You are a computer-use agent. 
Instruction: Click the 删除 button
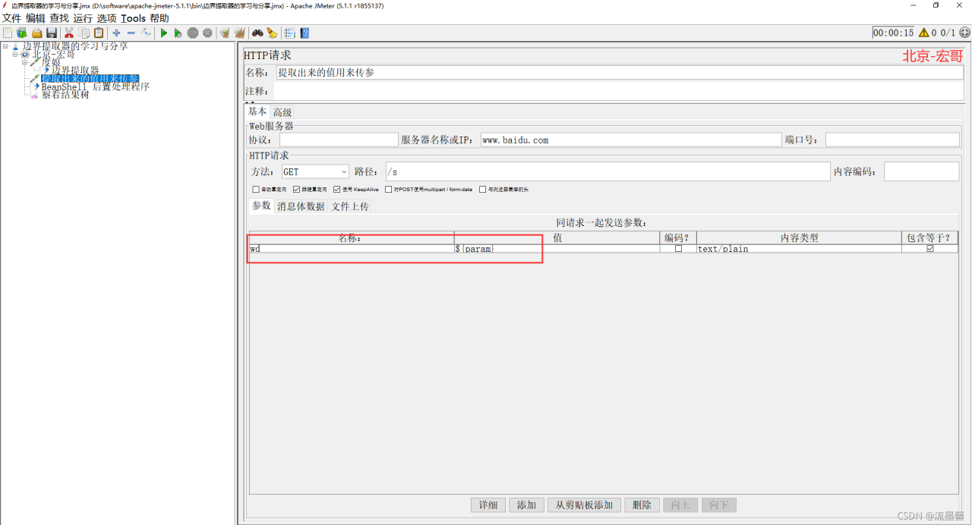tap(642, 505)
